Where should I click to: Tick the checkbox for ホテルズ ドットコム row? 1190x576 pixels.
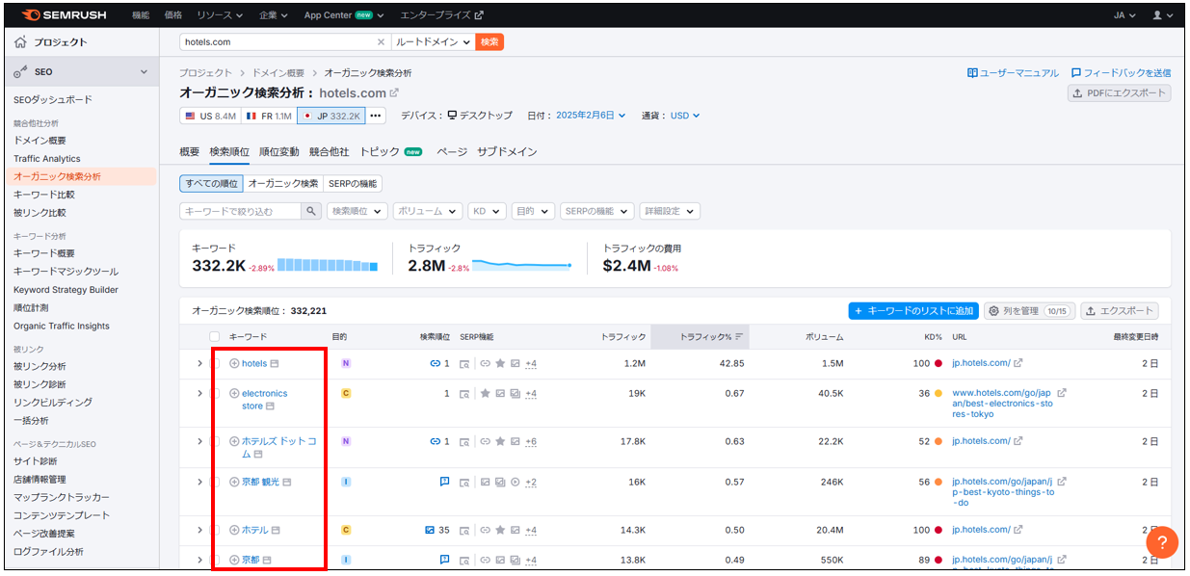pyautogui.click(x=215, y=441)
